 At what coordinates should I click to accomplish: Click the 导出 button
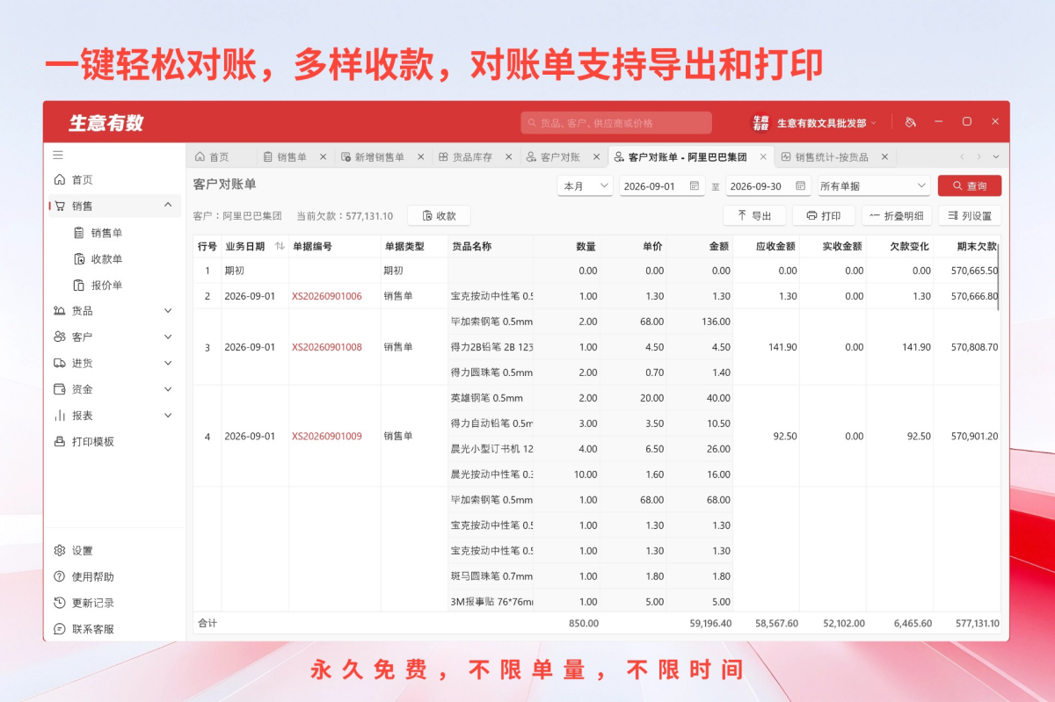(753, 215)
